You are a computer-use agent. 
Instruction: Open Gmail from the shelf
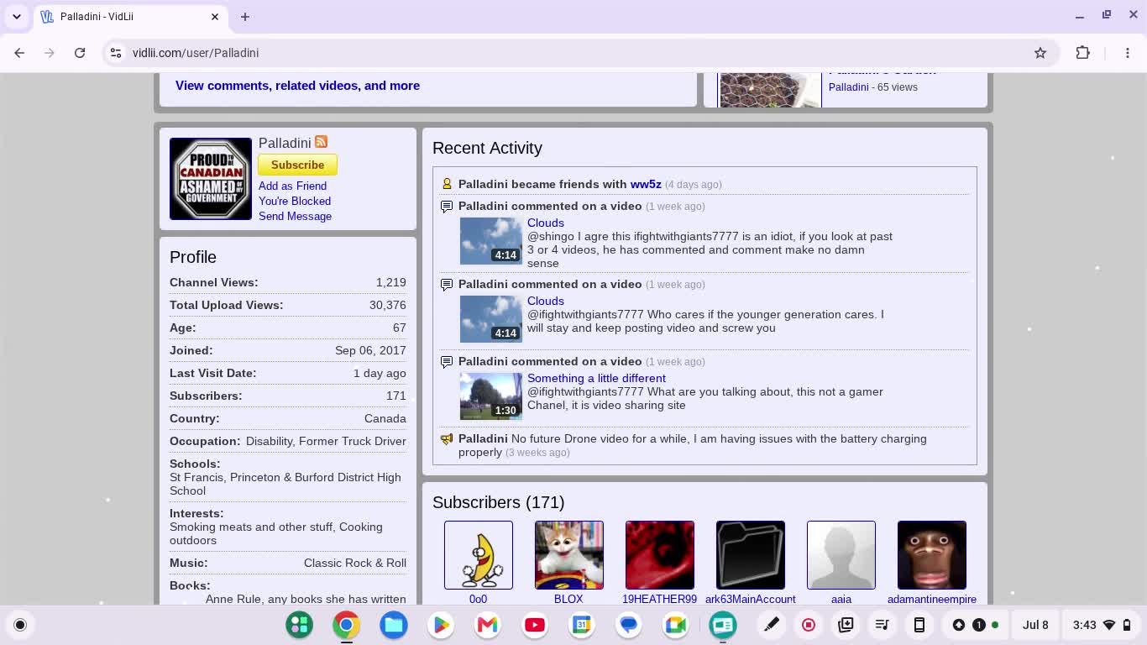pyautogui.click(x=487, y=625)
